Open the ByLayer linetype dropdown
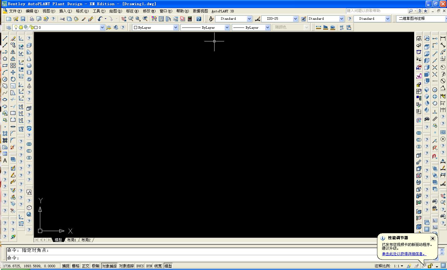The image size is (447, 270). [x=227, y=27]
